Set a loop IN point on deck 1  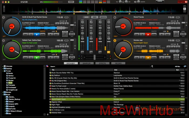coord(50,34)
